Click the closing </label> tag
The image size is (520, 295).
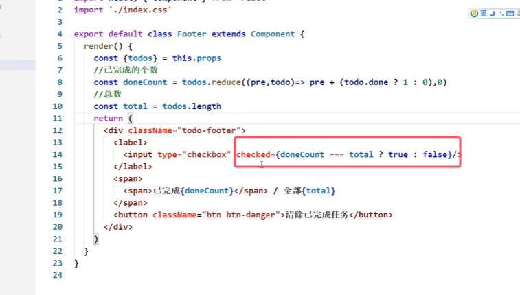133,167
